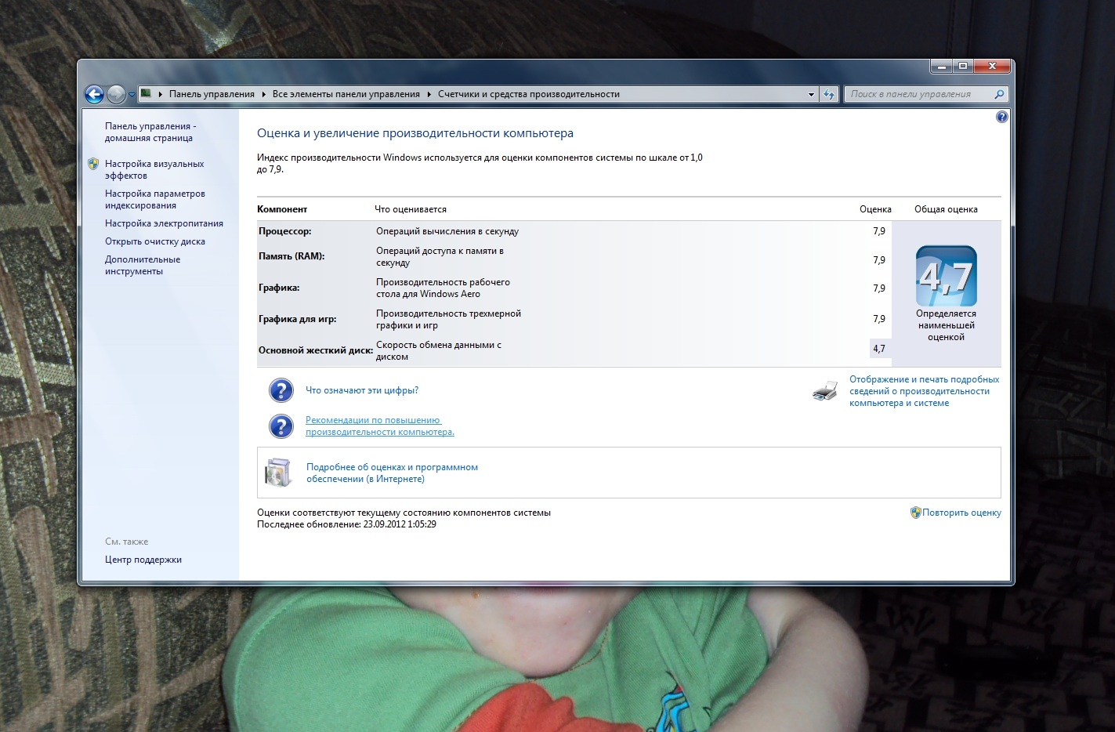Select 'Панель управления' breadcrumb item
This screenshot has width=1115, height=732.
pyautogui.click(x=212, y=94)
